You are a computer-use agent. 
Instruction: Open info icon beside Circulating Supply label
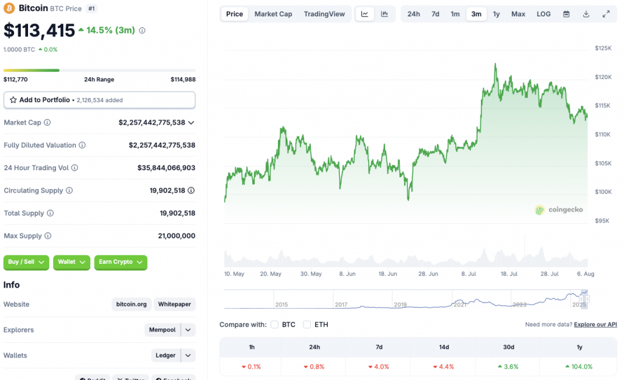[69, 190]
